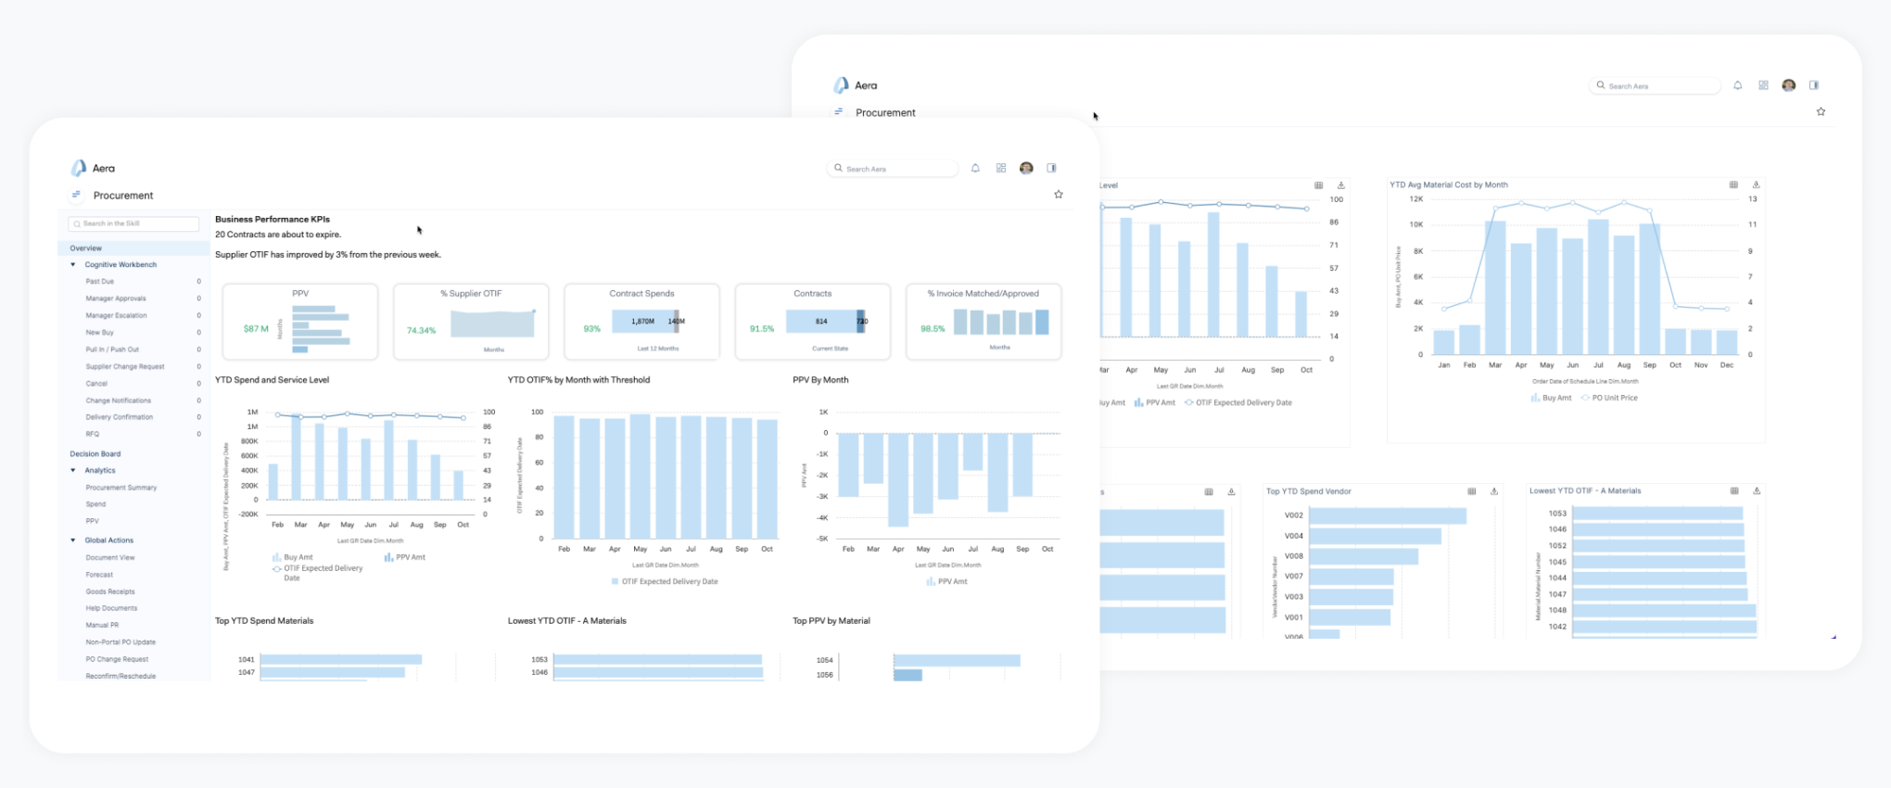Click the Search in the Skill field

134,223
